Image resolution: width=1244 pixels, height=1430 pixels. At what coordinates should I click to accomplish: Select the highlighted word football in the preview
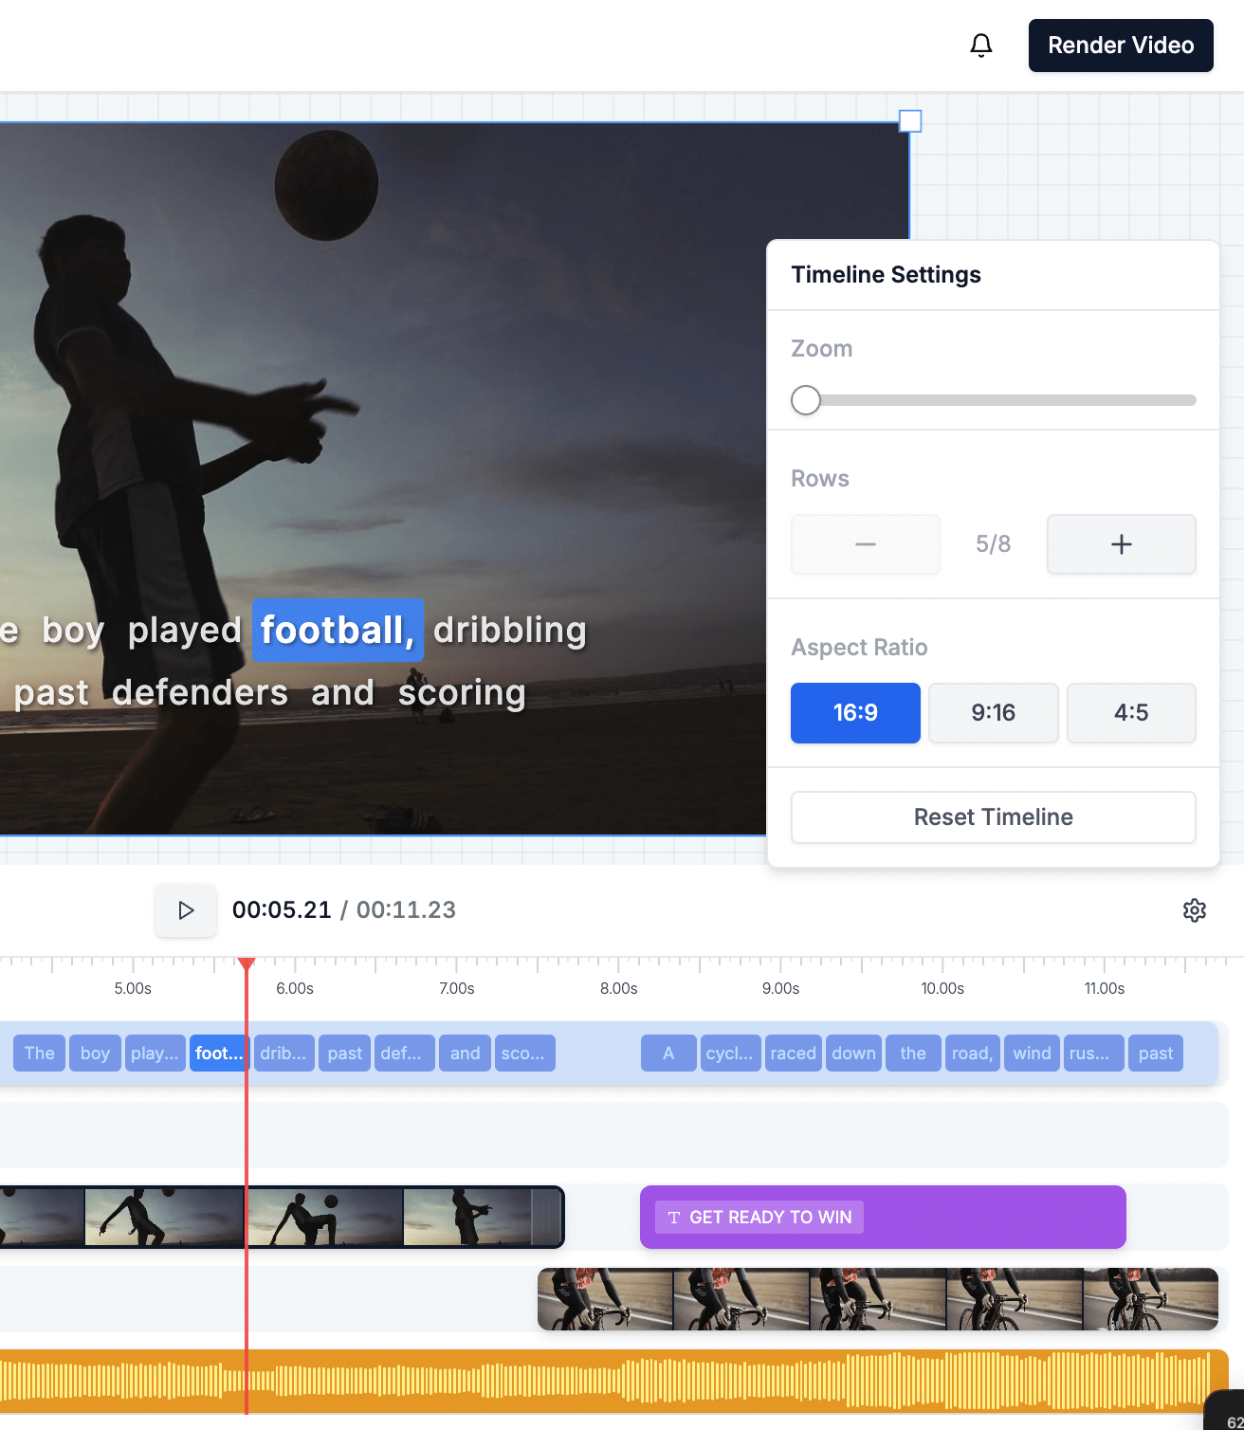pos(337,630)
